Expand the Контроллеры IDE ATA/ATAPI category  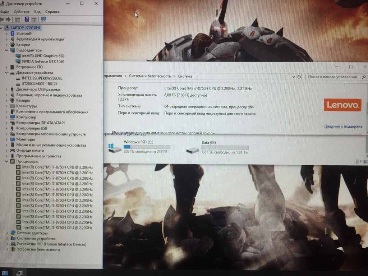tap(6, 123)
